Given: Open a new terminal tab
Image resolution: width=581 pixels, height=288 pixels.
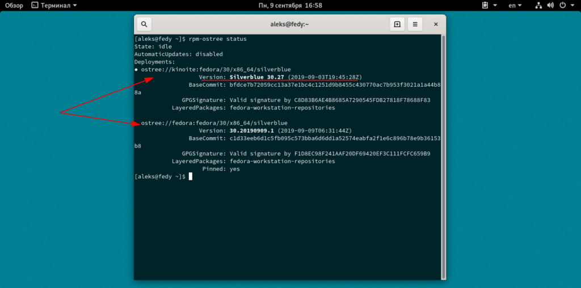Looking at the screenshot, I should coord(397,24).
